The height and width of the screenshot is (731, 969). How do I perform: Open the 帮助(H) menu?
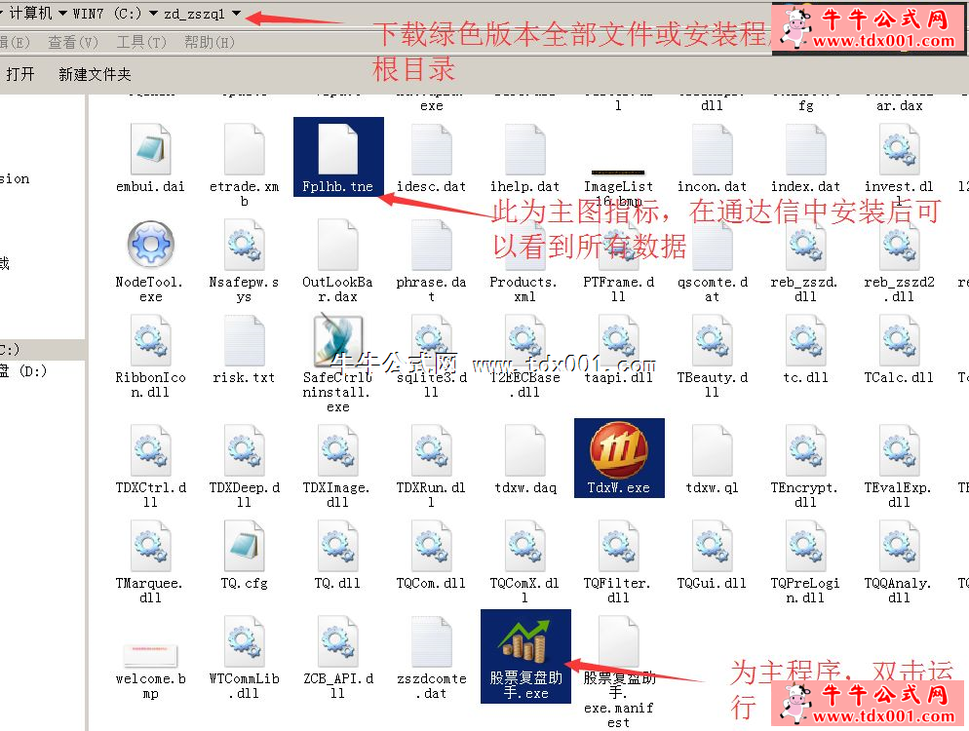coord(210,42)
